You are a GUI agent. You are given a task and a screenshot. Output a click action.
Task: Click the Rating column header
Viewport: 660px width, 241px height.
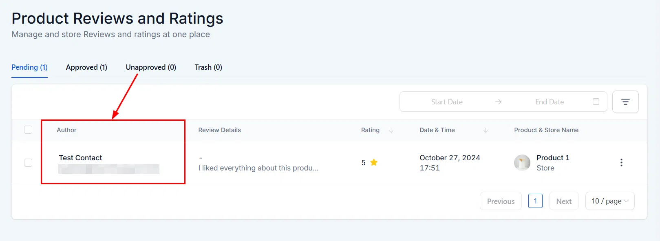tap(370, 130)
